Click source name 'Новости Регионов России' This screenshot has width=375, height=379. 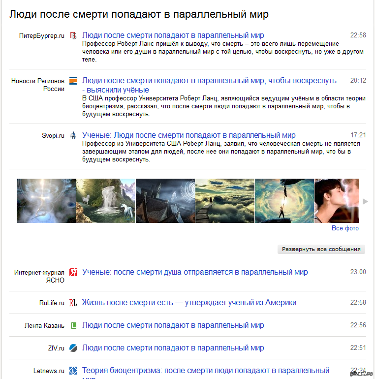(38, 85)
